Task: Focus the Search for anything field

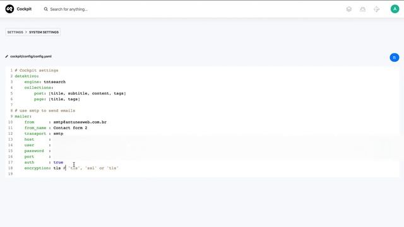Action: click(x=69, y=9)
